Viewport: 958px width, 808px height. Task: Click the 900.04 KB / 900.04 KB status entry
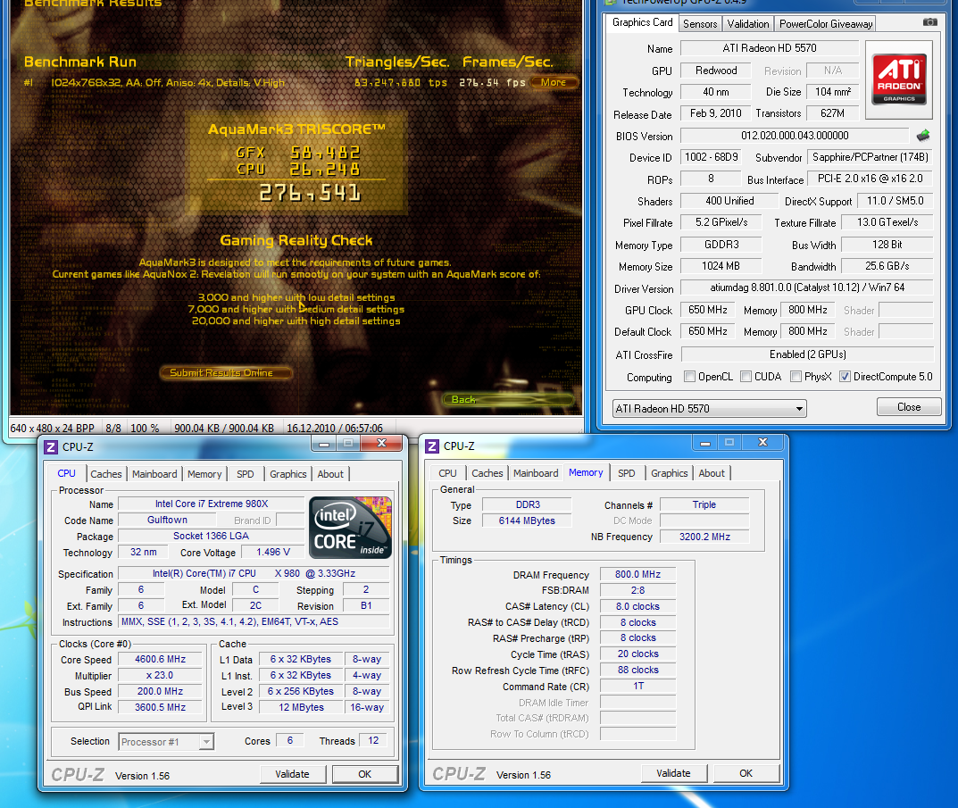[x=224, y=429]
